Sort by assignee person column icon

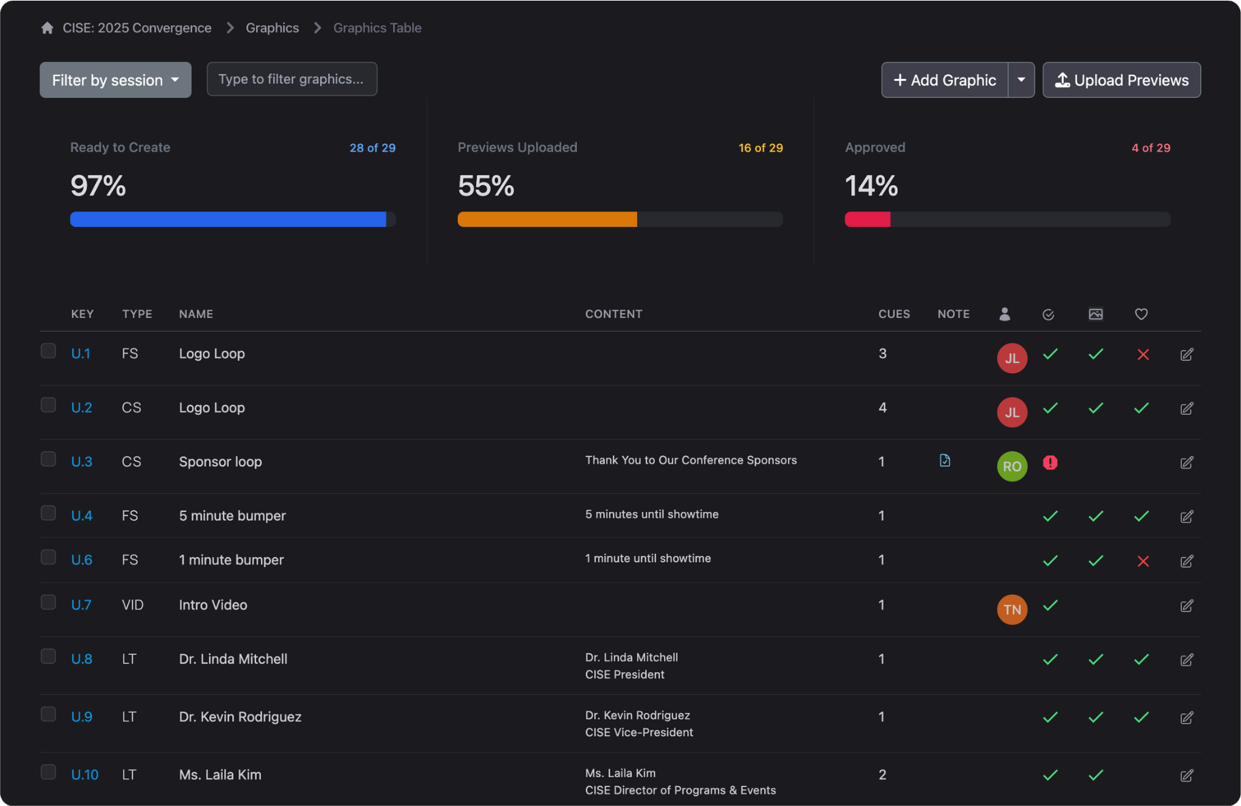(1005, 314)
